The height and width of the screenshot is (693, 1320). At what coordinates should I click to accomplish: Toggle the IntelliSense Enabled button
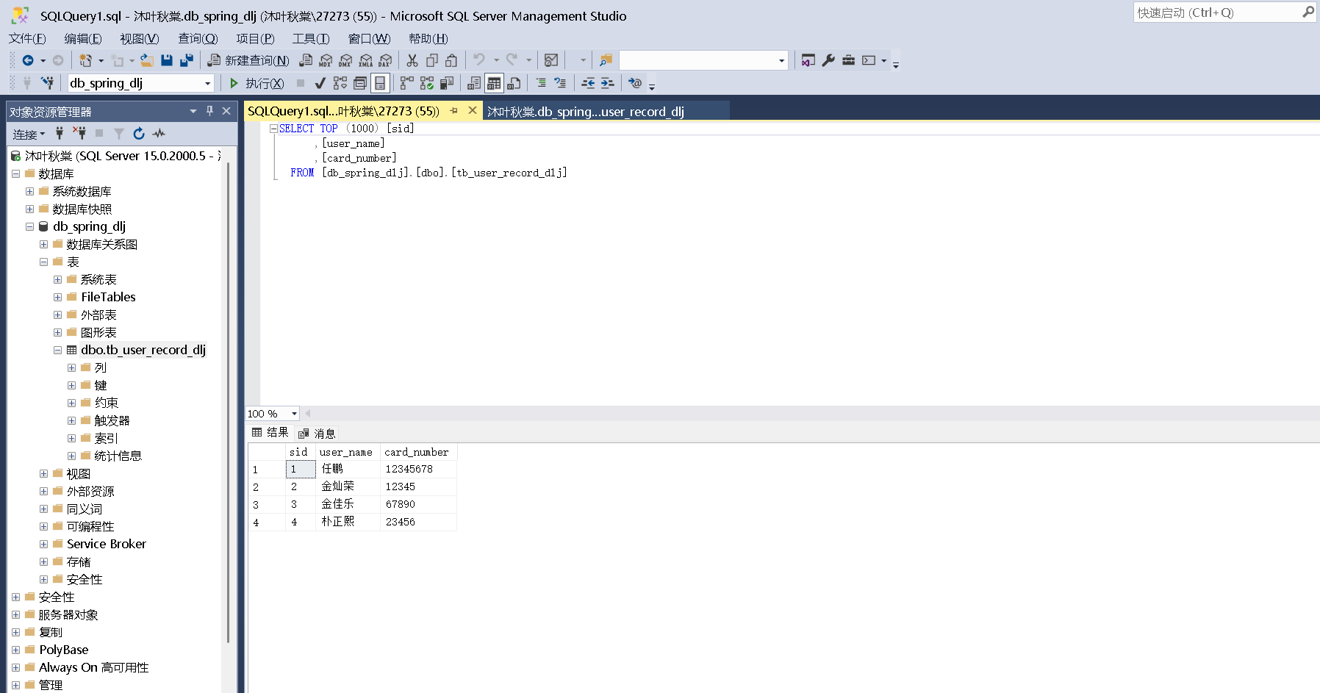(380, 83)
